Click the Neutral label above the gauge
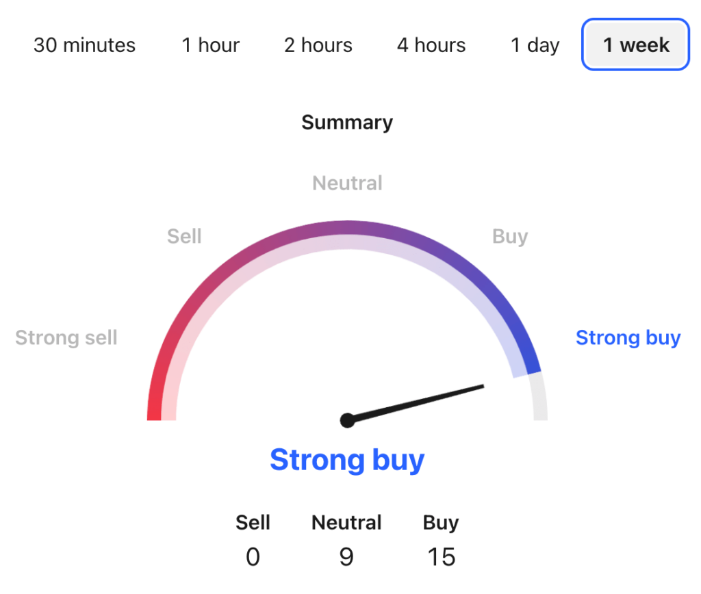This screenshot has width=701, height=594. click(x=346, y=183)
